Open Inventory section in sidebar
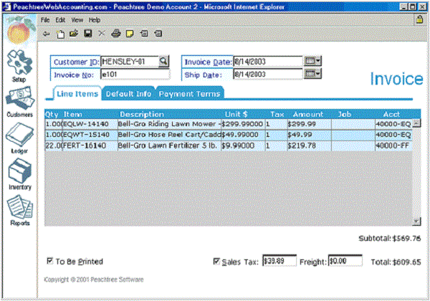Screen dimensions: 430x301 [20, 174]
